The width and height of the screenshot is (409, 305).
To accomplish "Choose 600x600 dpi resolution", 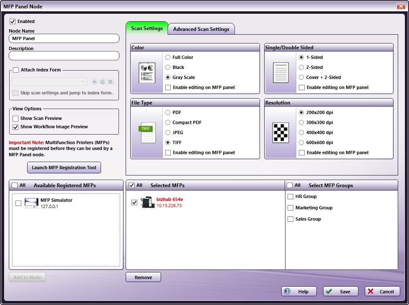I will point(301,142).
